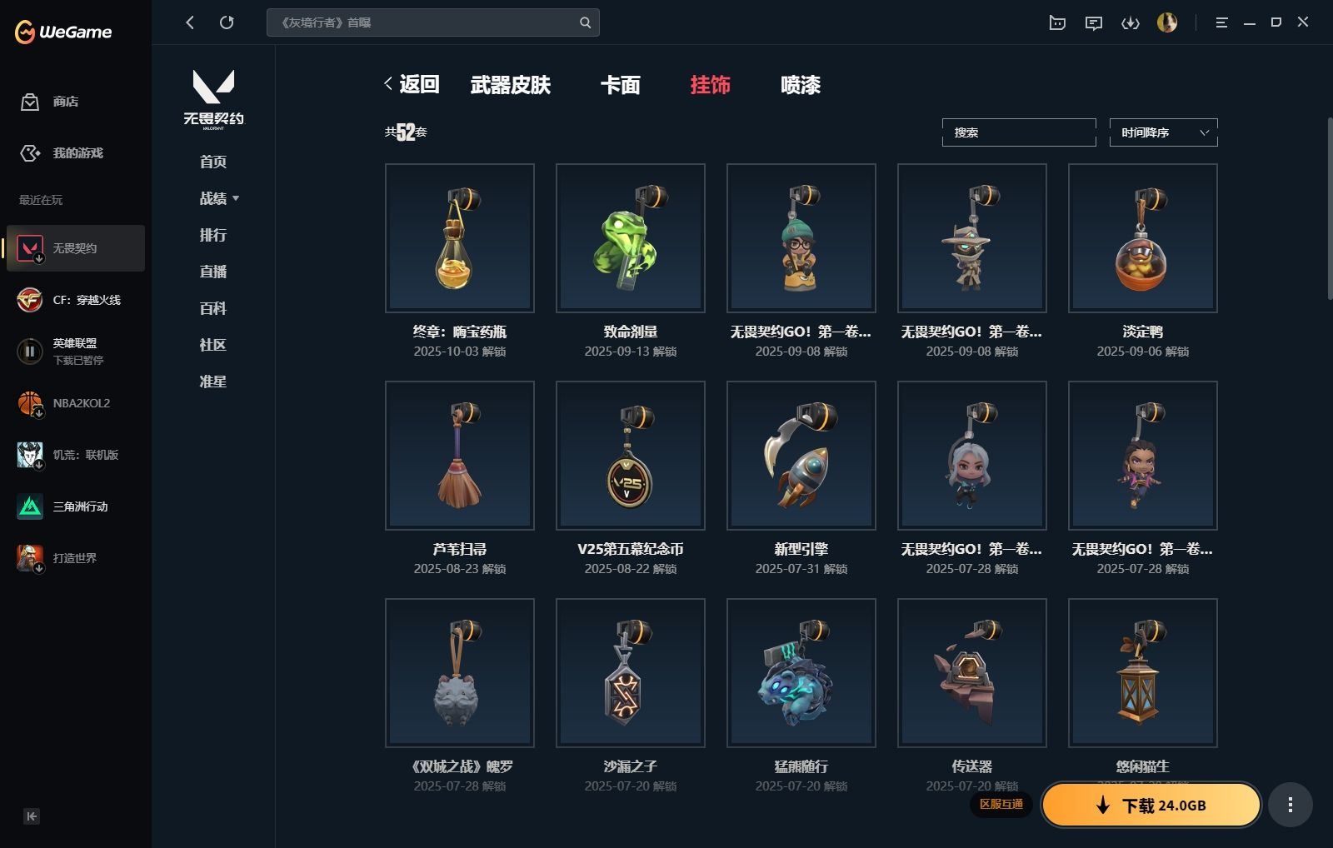Go back using the top back arrow

point(190,22)
